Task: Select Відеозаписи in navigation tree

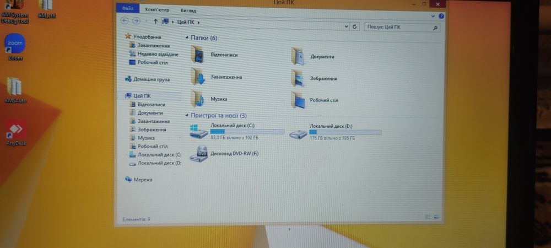Action: (x=148, y=104)
